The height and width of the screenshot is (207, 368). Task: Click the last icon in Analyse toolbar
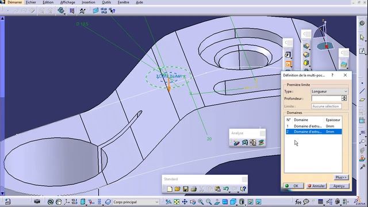pos(261,143)
